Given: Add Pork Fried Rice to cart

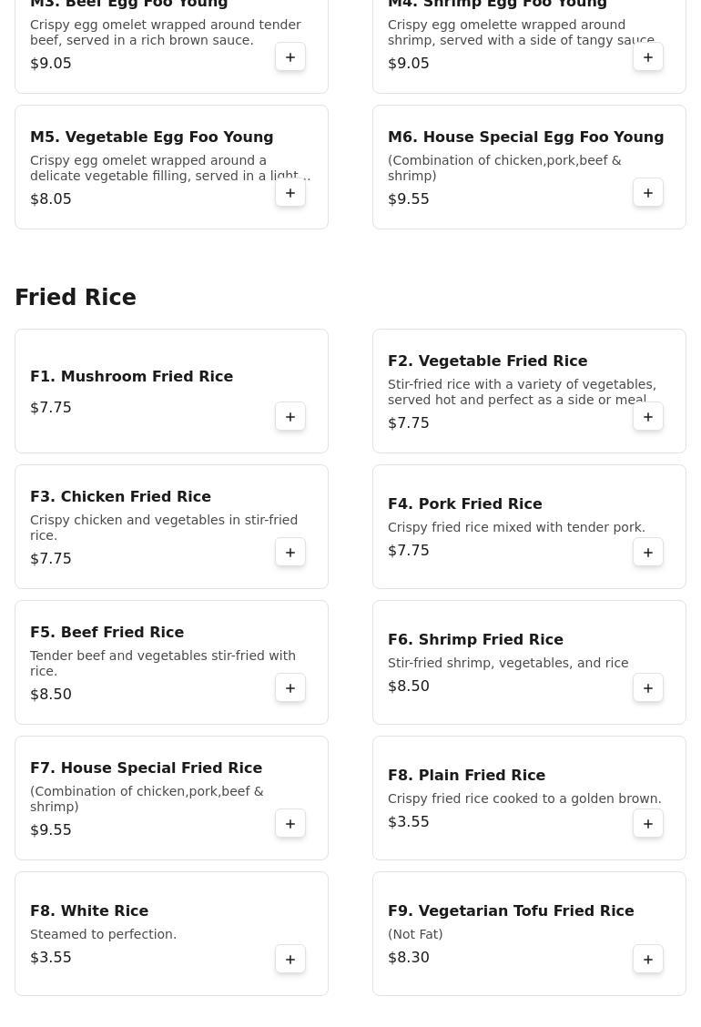Looking at the screenshot, I should [x=648, y=553].
